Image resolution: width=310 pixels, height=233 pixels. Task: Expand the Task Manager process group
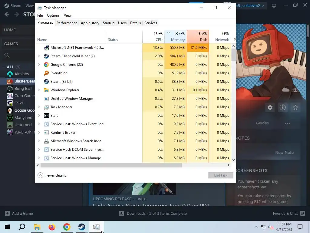(x=39, y=107)
